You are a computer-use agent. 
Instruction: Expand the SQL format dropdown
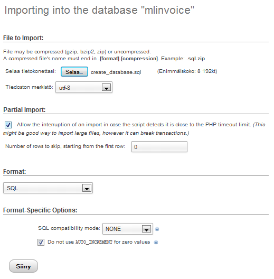pos(48,188)
